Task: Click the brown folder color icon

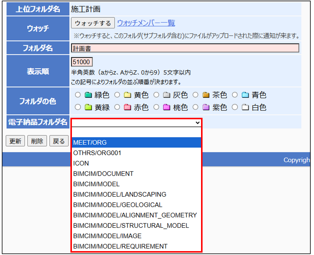Action: [206, 95]
